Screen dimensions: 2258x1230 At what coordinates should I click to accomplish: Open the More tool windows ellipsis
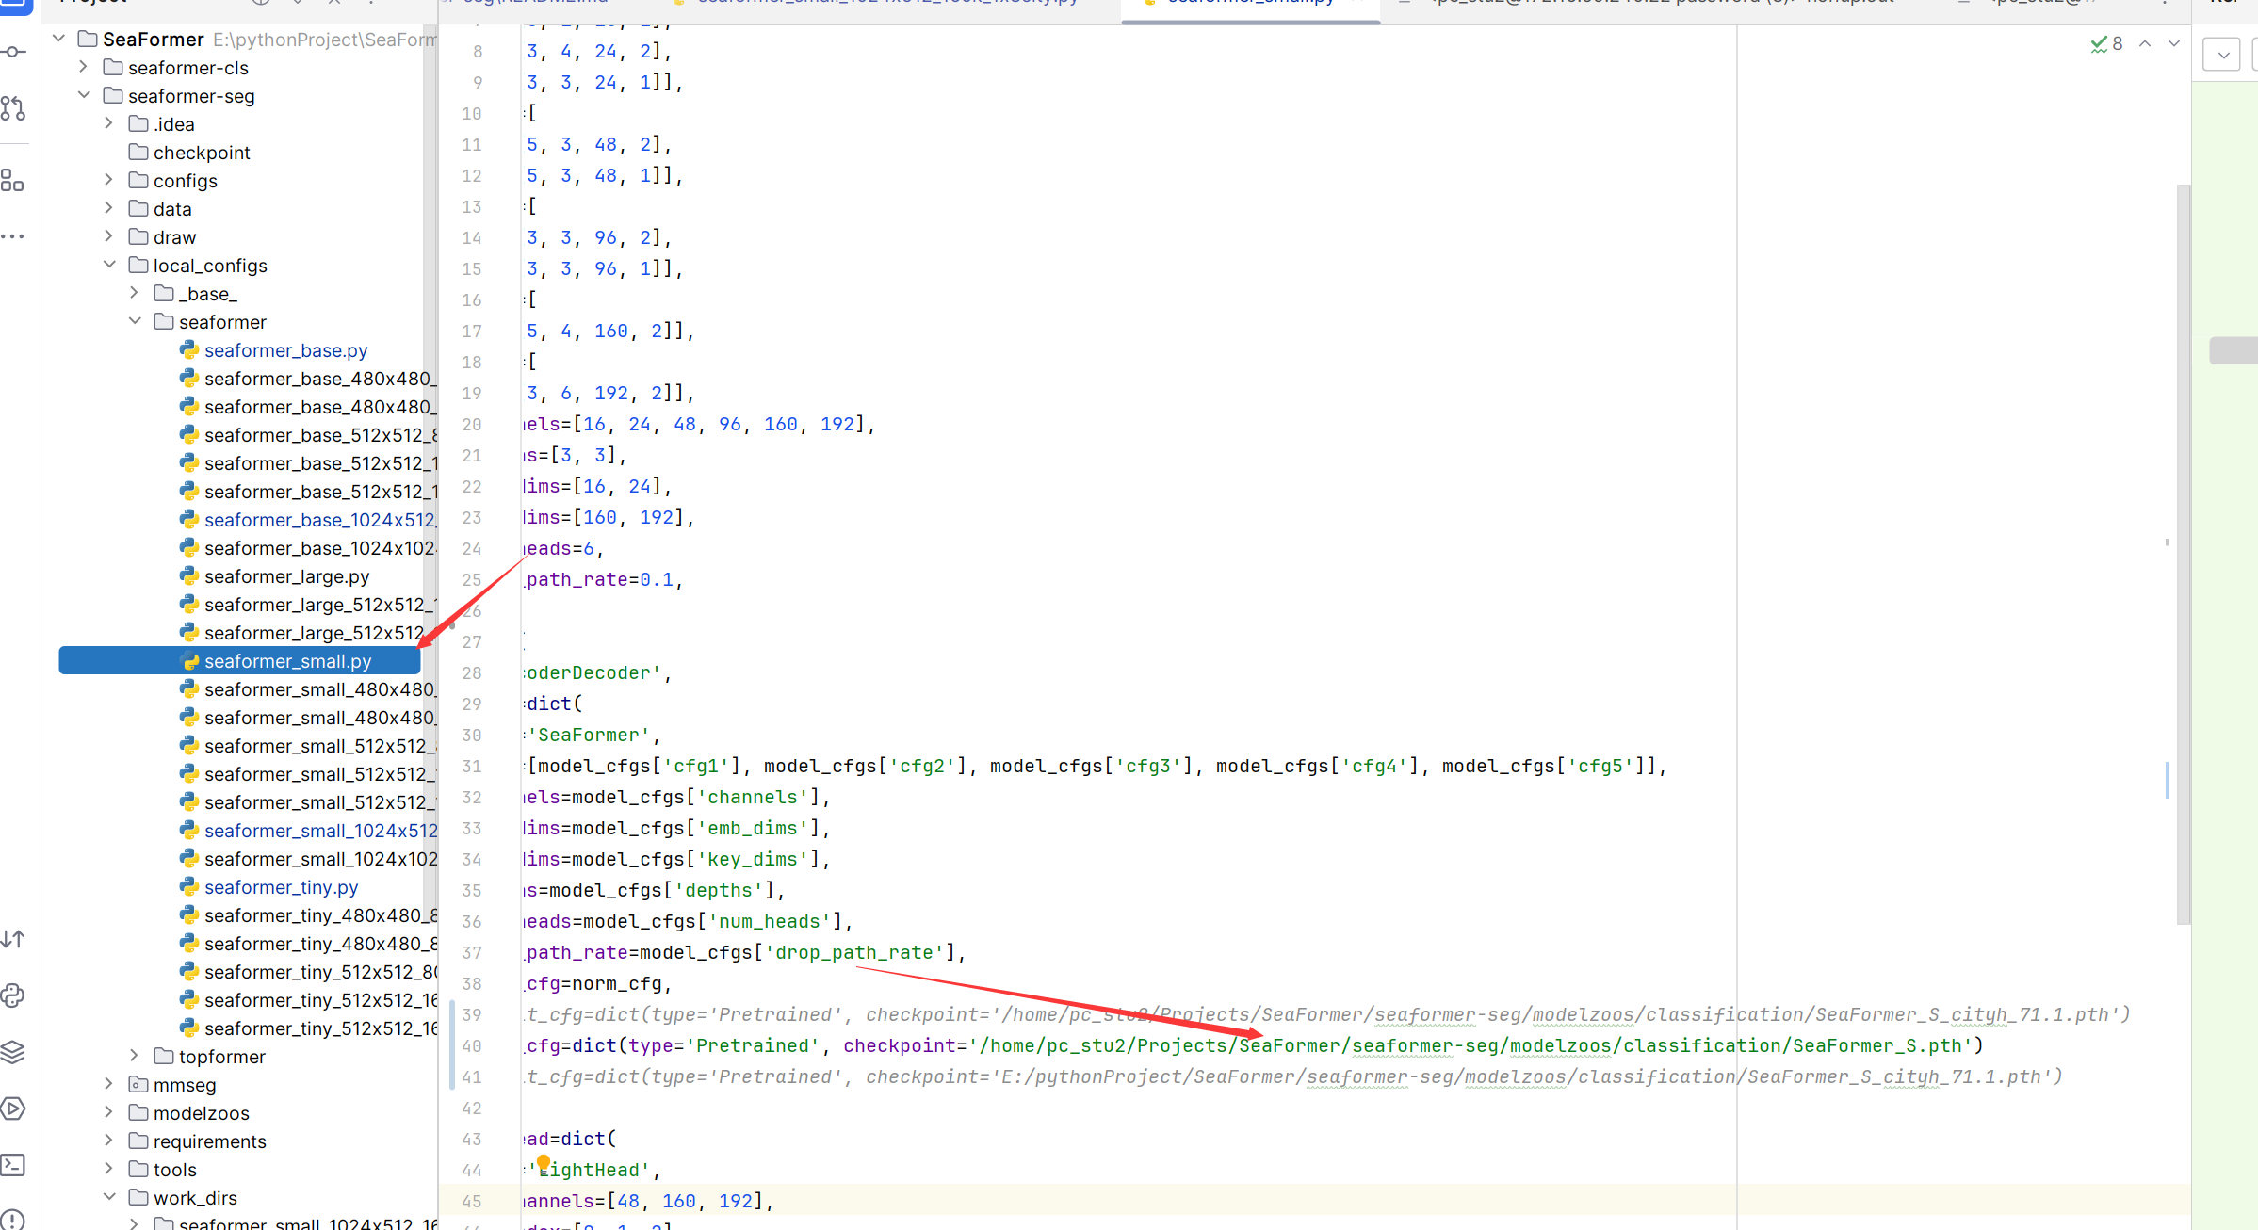pyautogui.click(x=13, y=236)
